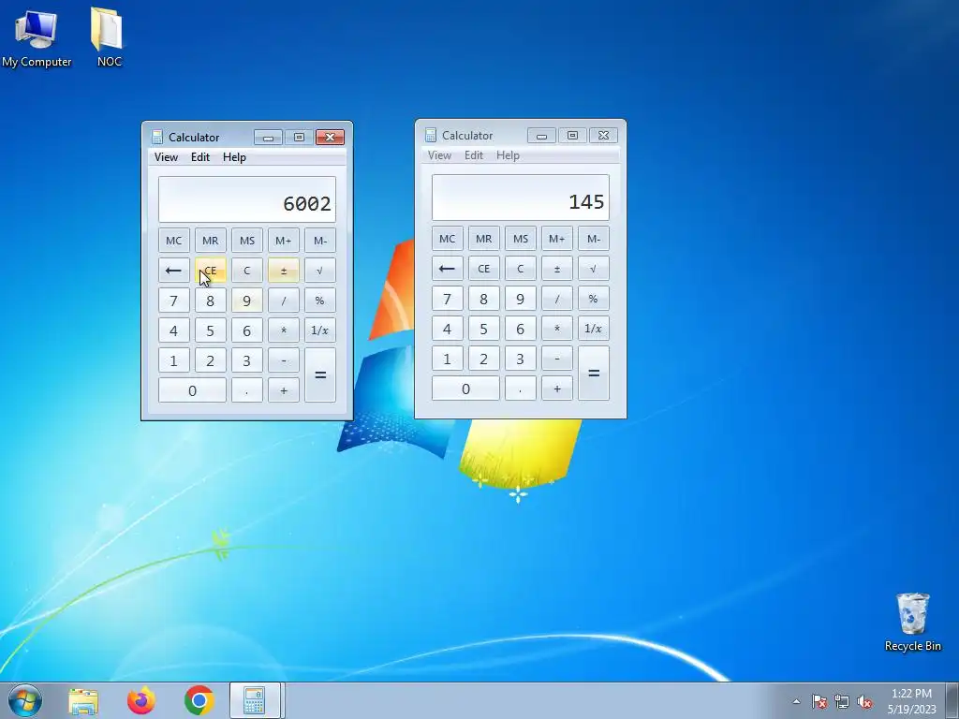The image size is (959, 719).
Task: Click MR in left Calculator
Action: click(211, 241)
